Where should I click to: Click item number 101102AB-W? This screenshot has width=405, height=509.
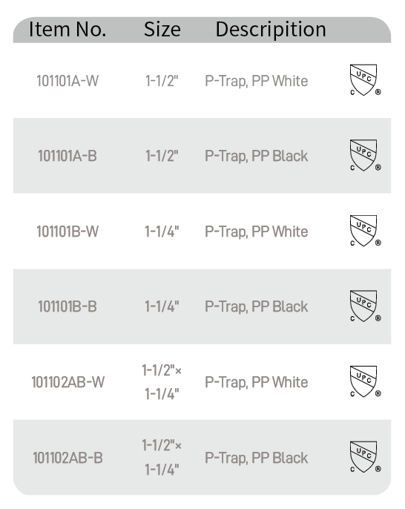(x=67, y=382)
